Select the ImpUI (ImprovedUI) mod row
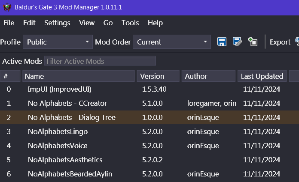Screen dimensions: 299x182 pos(60,90)
